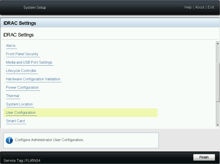Click the scrollbar down arrow
This screenshot has height=164, width=220.
pyautogui.click(x=218, y=125)
